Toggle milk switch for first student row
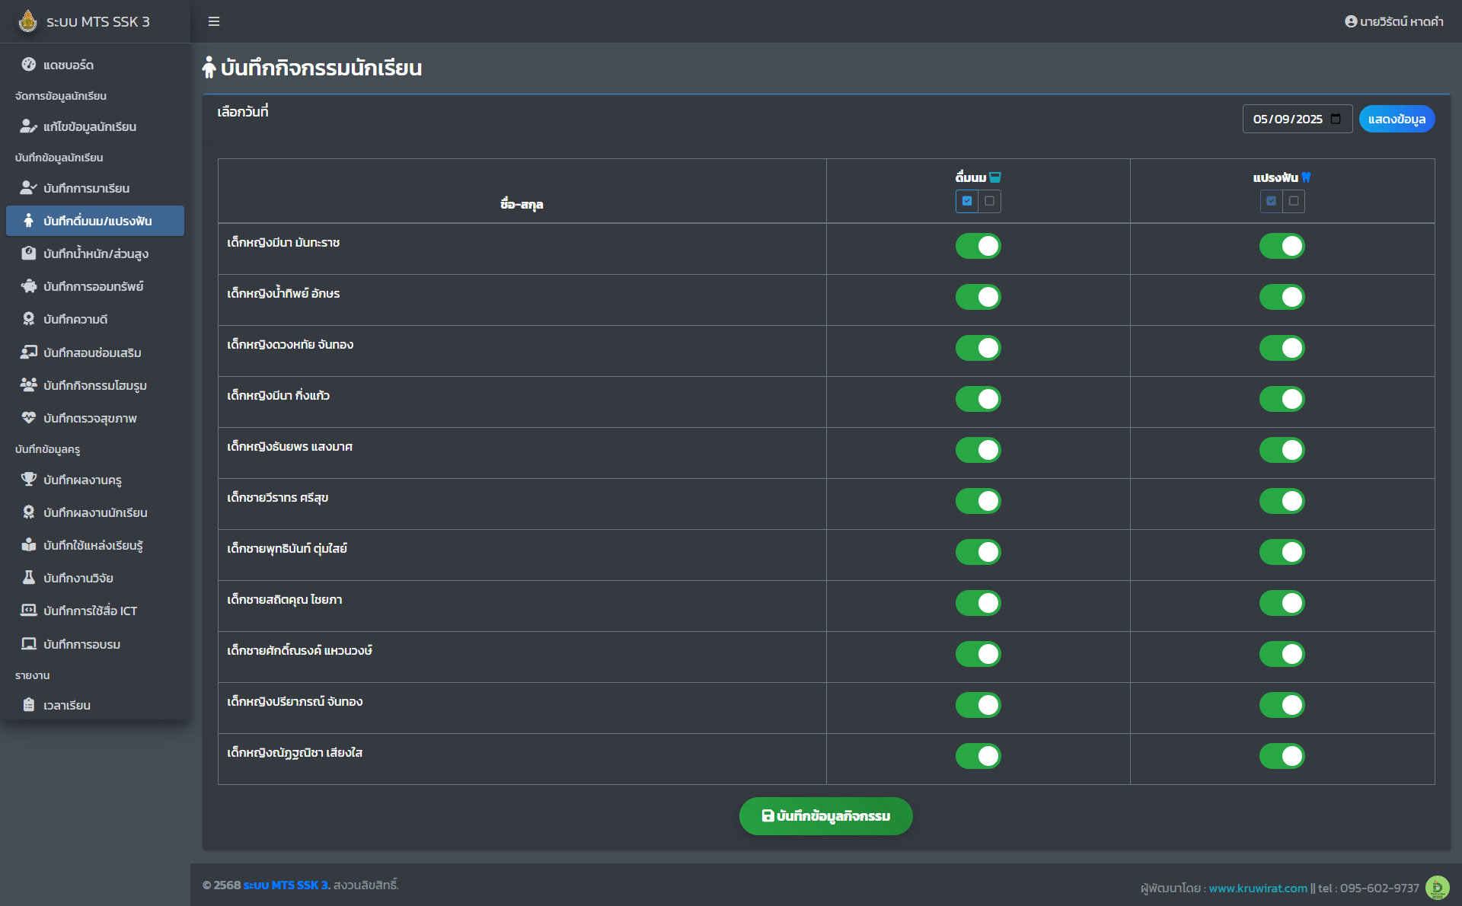This screenshot has width=1462, height=906. 978,246
